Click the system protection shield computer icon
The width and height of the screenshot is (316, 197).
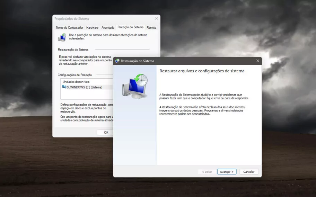pos(62,37)
